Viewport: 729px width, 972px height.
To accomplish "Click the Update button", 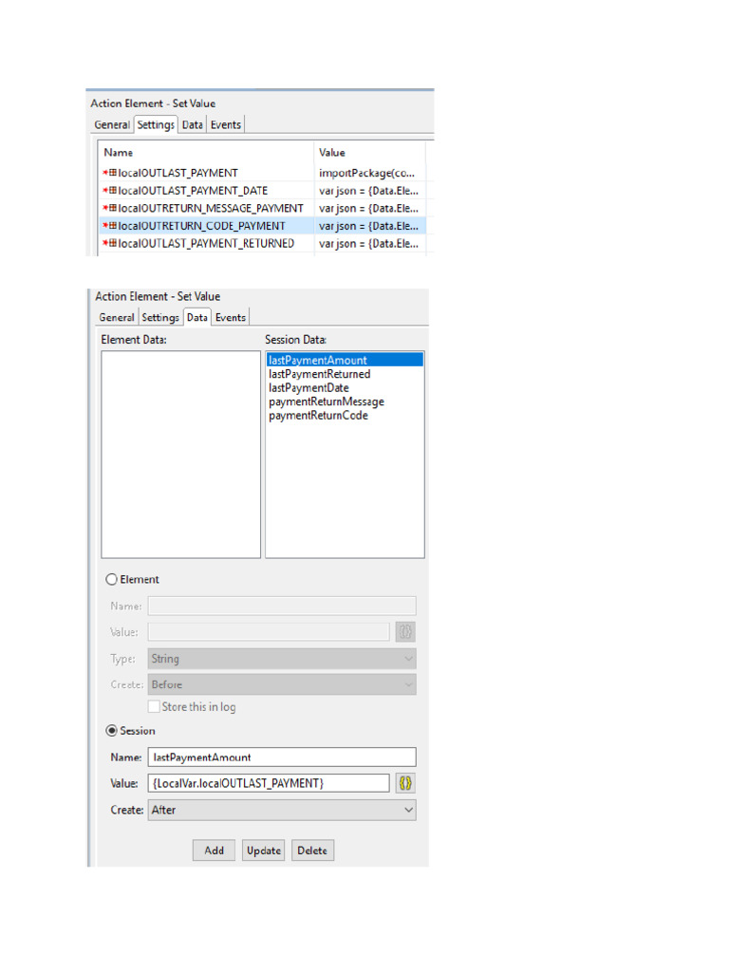I will coord(264,850).
